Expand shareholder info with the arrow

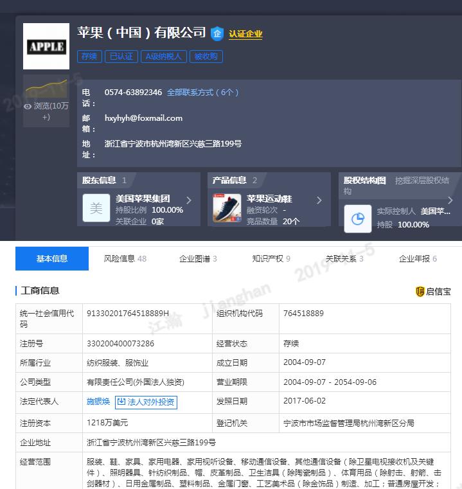pos(189,200)
